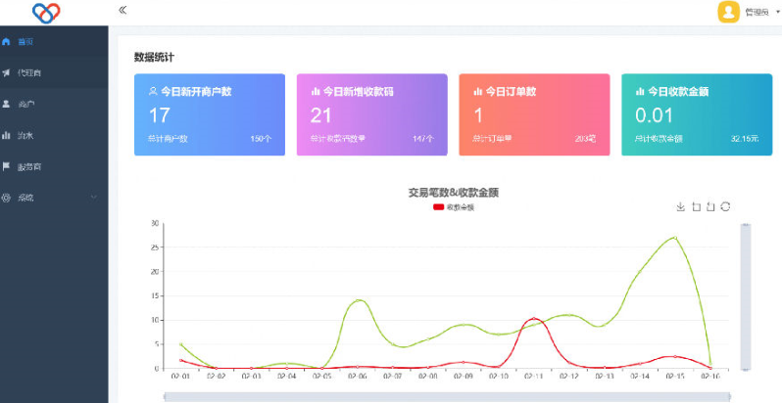782x403 pixels.
Task: Click the vertical zoom slider beside the chart
Action: (745, 295)
